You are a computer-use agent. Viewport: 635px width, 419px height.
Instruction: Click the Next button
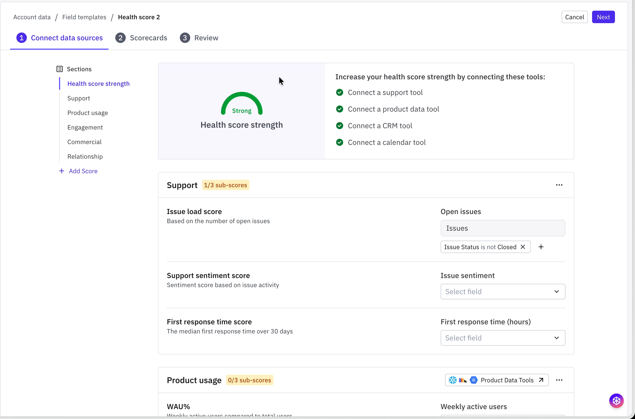603,17
